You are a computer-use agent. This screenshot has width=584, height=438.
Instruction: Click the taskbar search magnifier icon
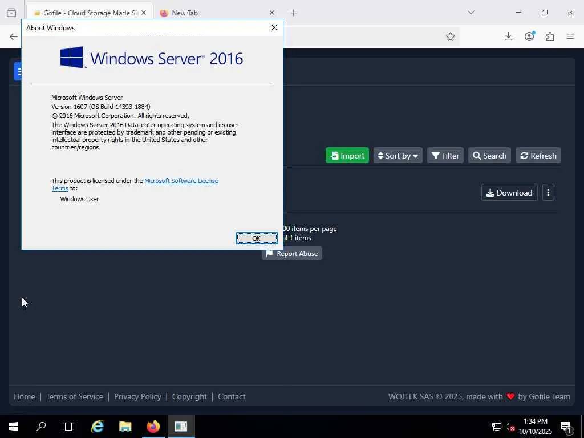(x=41, y=427)
